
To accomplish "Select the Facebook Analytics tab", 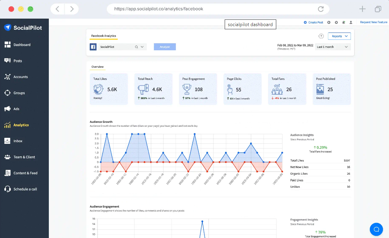I will (x=104, y=36).
